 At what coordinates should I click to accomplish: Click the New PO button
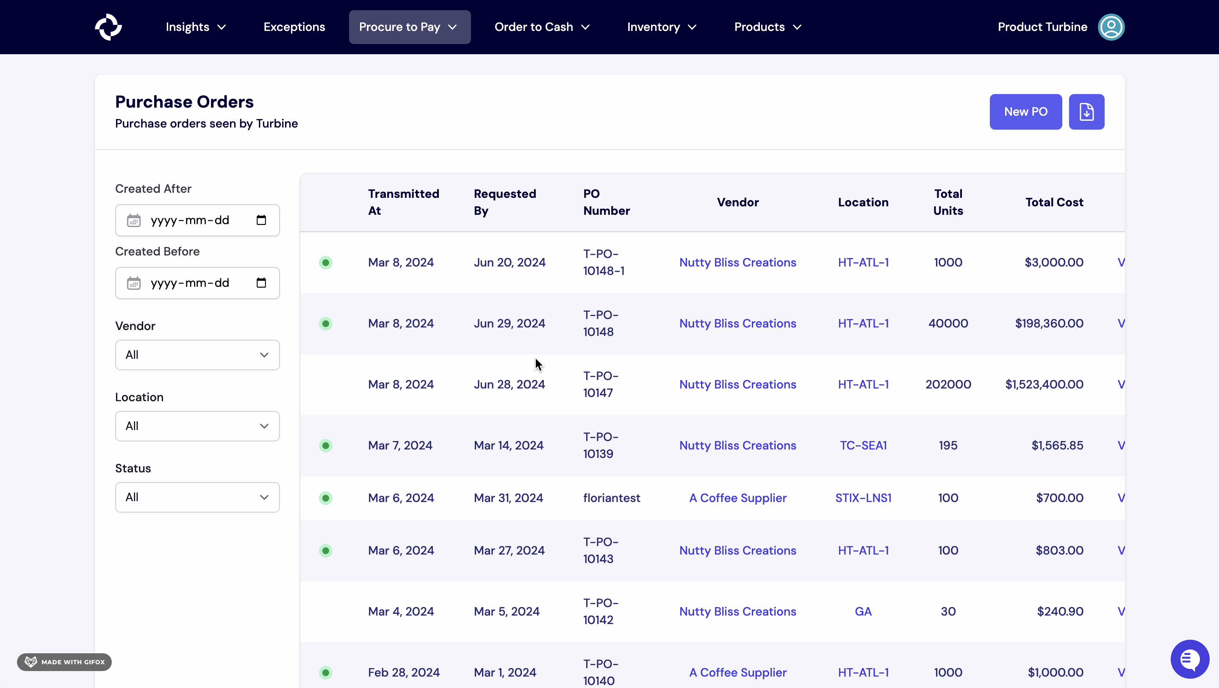tap(1025, 112)
